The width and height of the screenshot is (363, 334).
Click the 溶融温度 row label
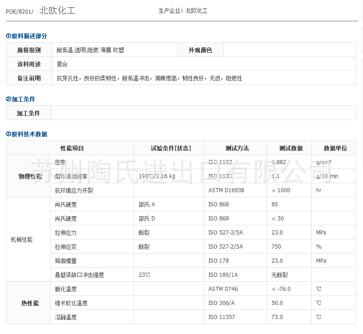coord(66,318)
